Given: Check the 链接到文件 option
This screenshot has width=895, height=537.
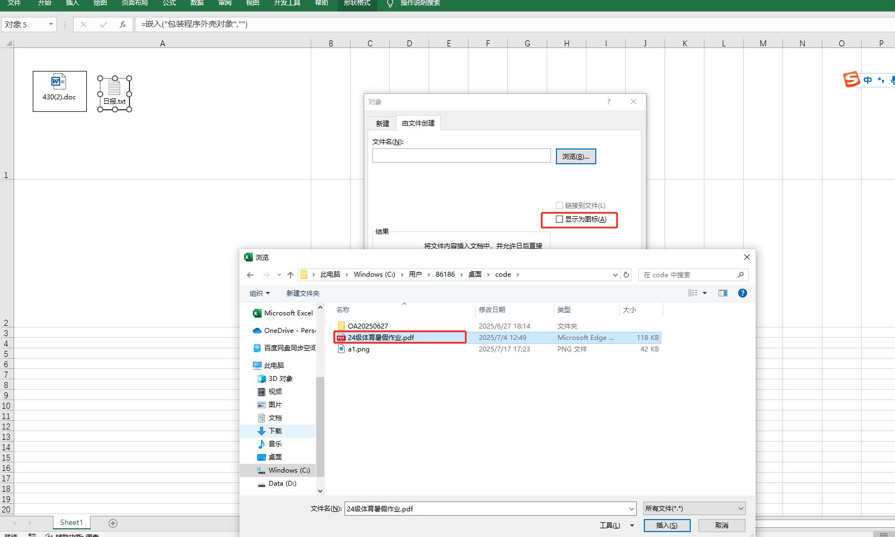Looking at the screenshot, I should click(x=559, y=205).
